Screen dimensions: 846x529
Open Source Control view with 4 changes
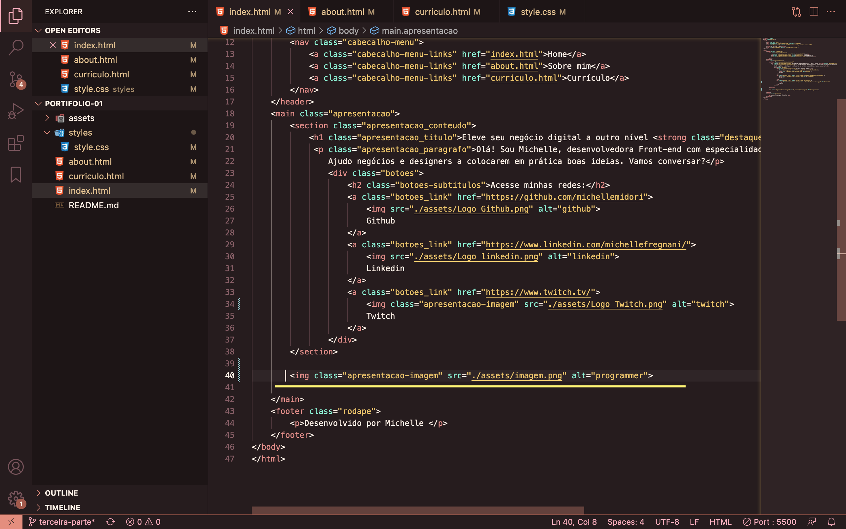(16, 80)
